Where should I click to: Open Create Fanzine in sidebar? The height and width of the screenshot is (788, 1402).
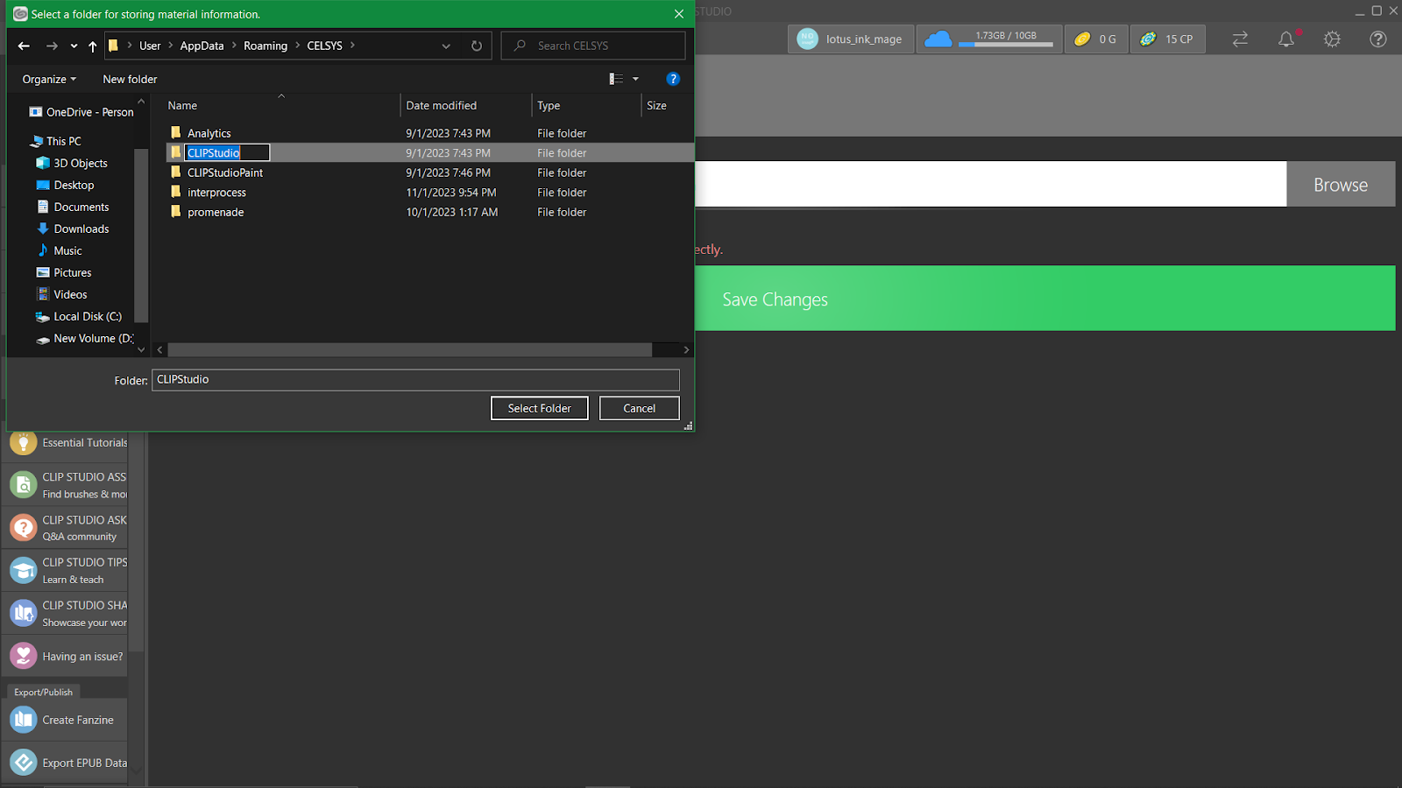[66, 720]
